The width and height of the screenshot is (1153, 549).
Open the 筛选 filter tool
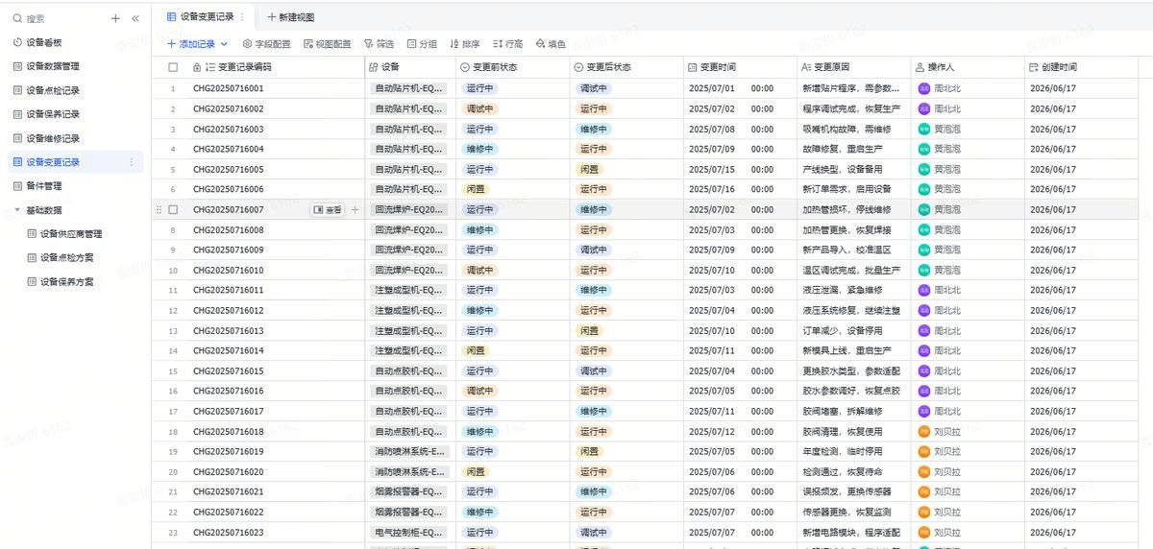[x=379, y=44]
